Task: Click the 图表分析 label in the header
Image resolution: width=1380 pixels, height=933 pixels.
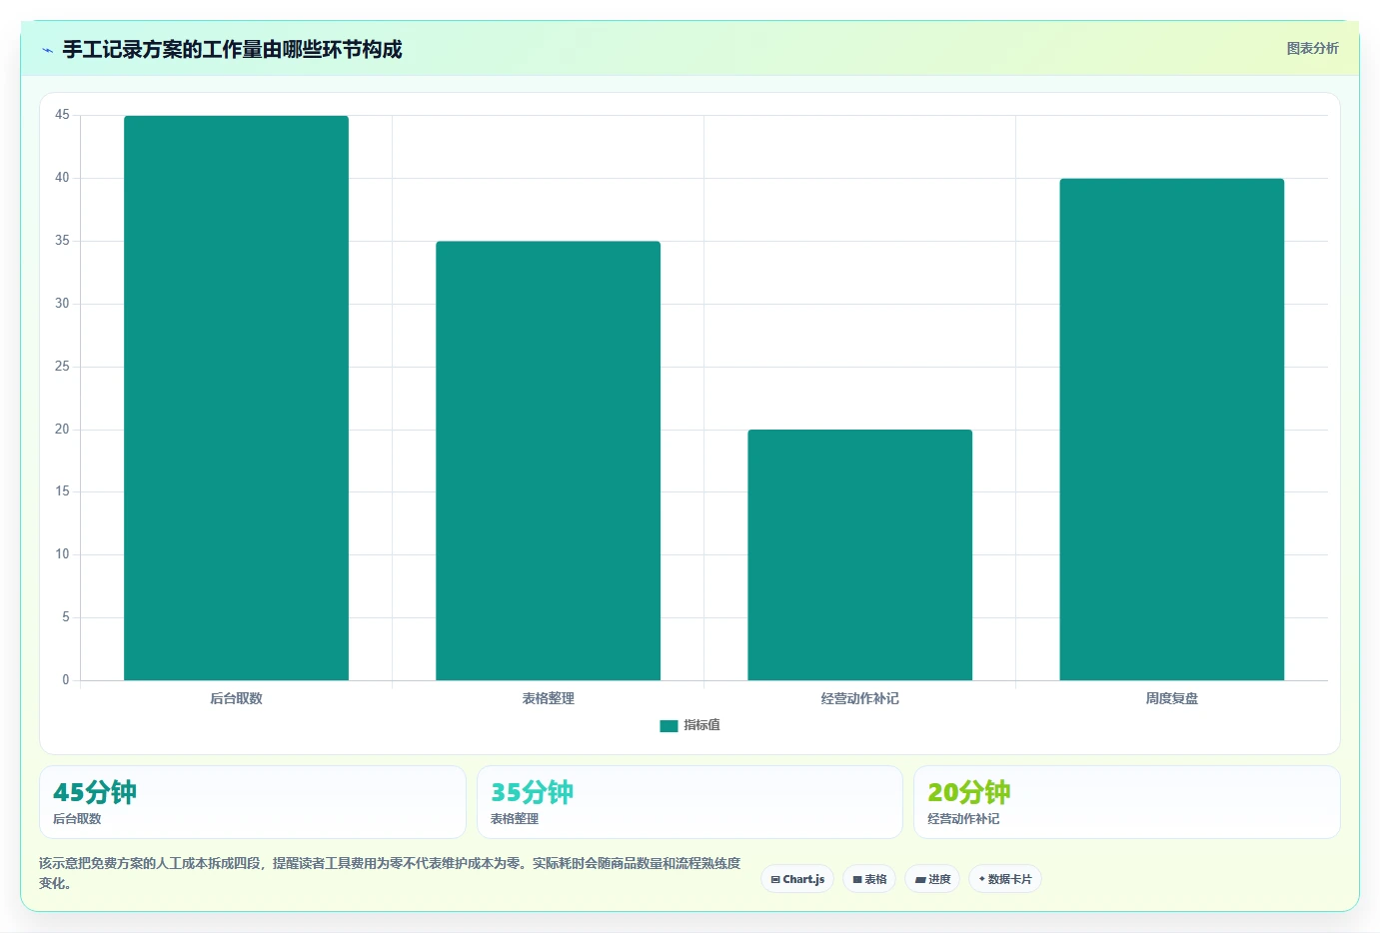Action: 1312,48
